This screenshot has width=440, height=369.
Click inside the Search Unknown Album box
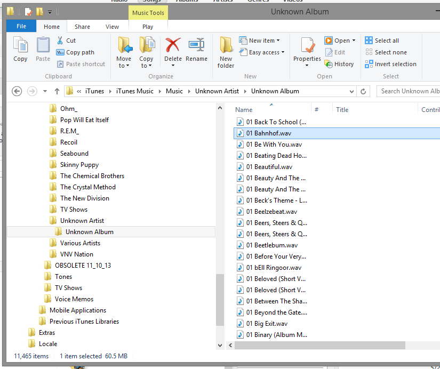(x=409, y=91)
